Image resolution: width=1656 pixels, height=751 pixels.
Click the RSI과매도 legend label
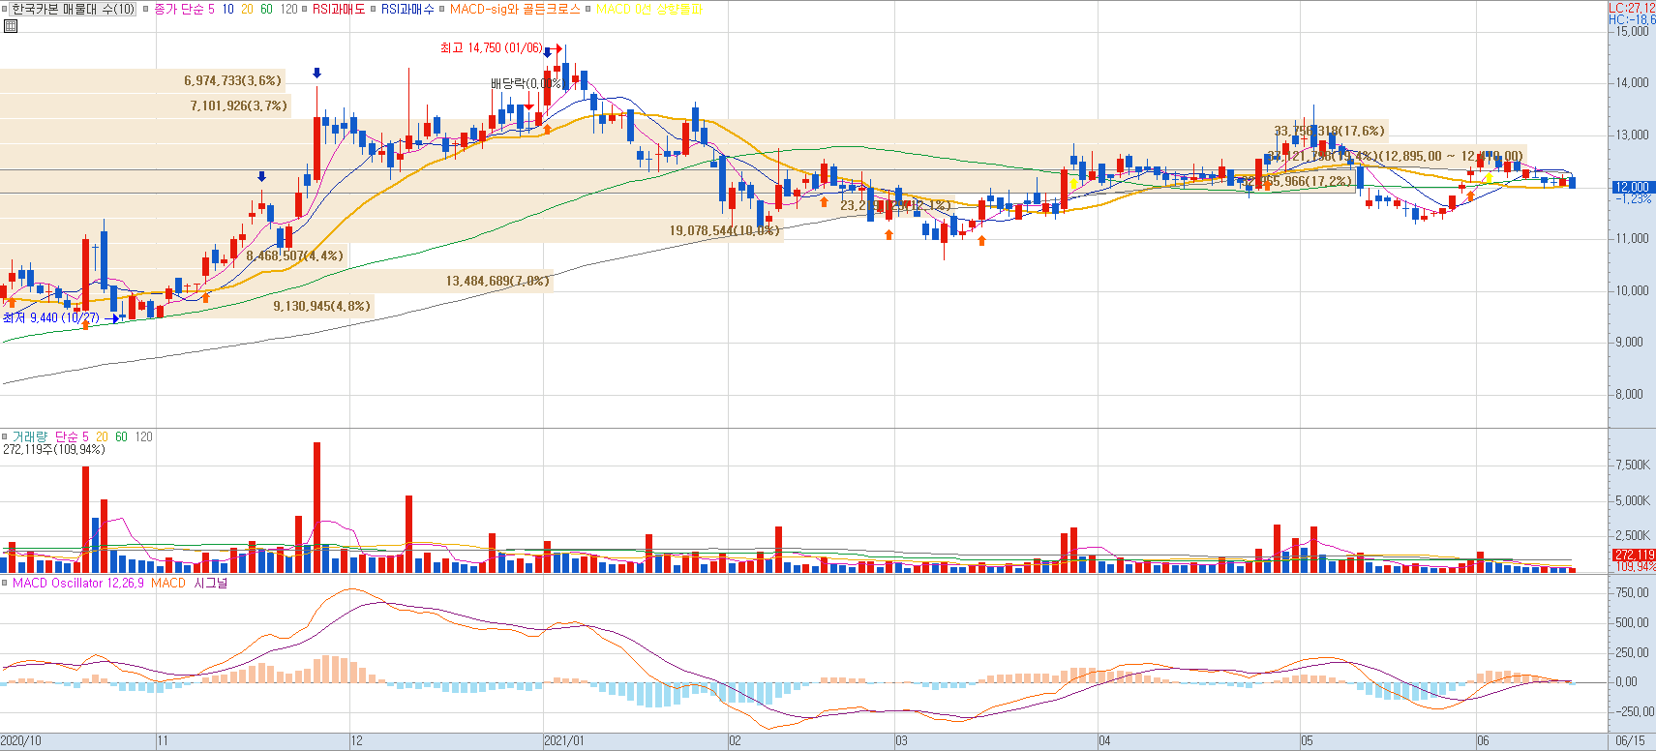pyautogui.click(x=339, y=9)
